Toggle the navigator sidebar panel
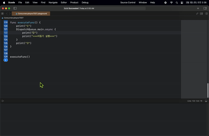Screen dimensions: 209x136 point(15,8)
